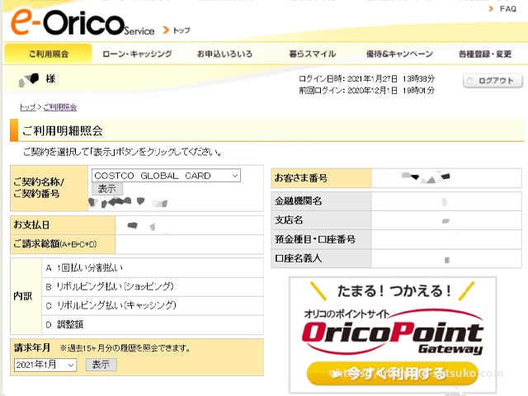The height and width of the screenshot is (396, 528).
Task: Click the お客さま番号 label
Action: (x=300, y=178)
